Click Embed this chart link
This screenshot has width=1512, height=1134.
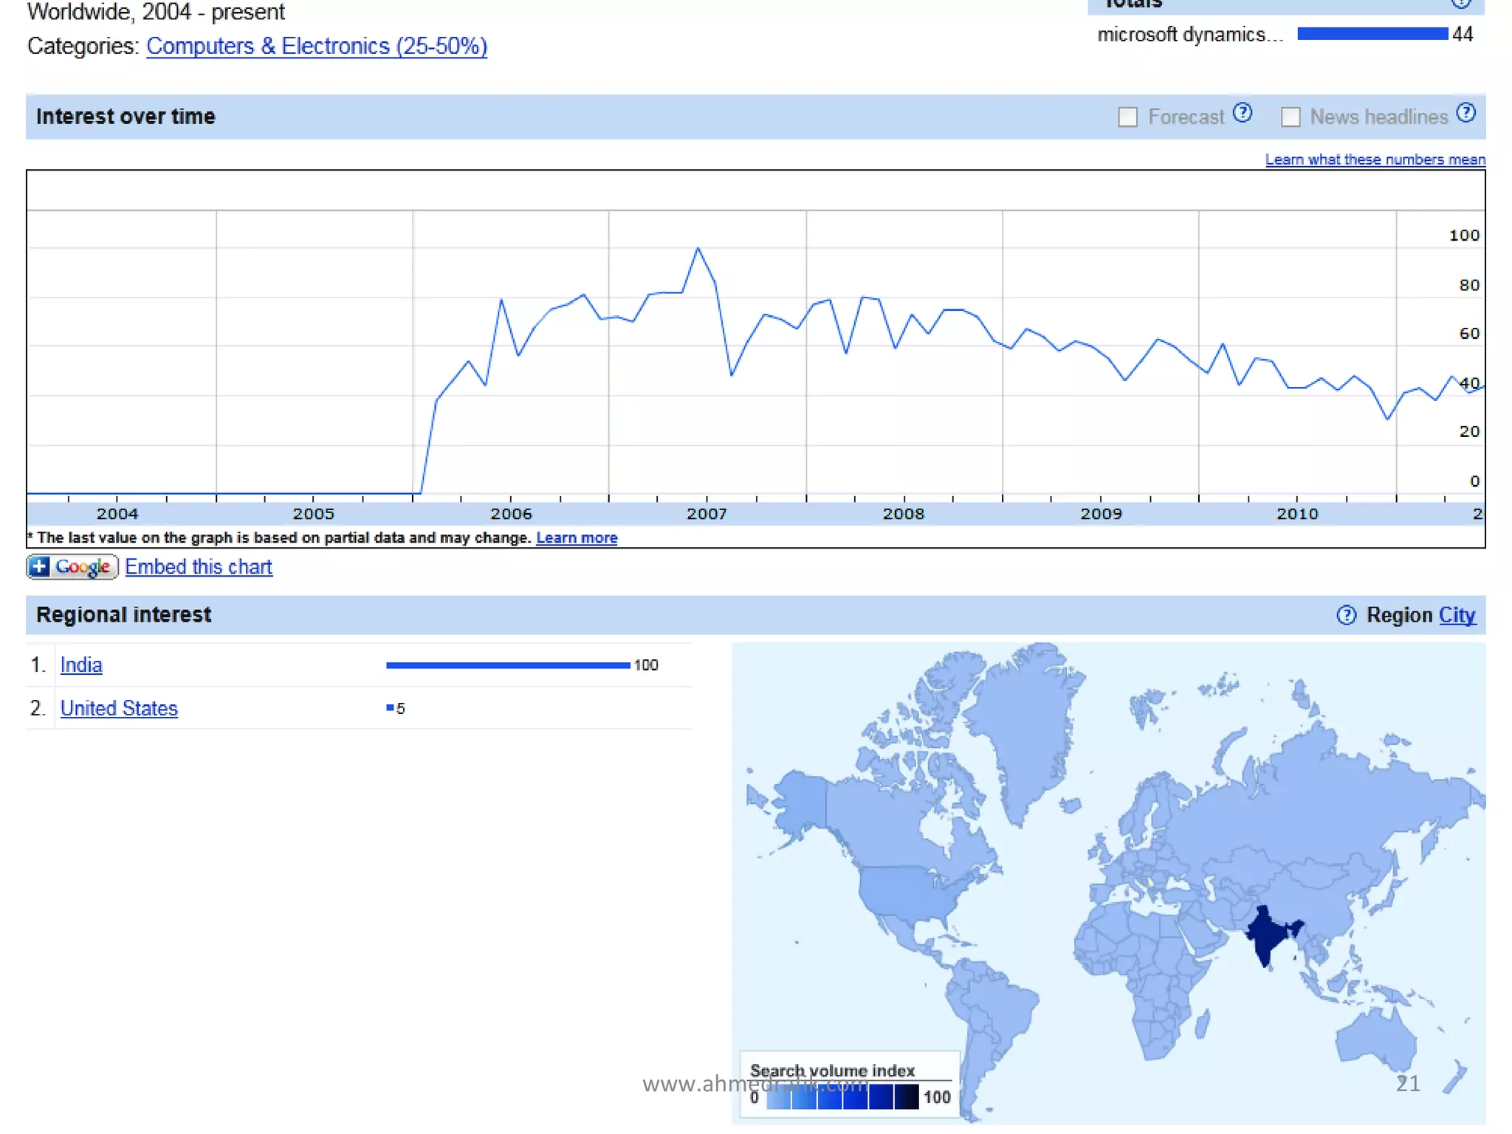(198, 566)
